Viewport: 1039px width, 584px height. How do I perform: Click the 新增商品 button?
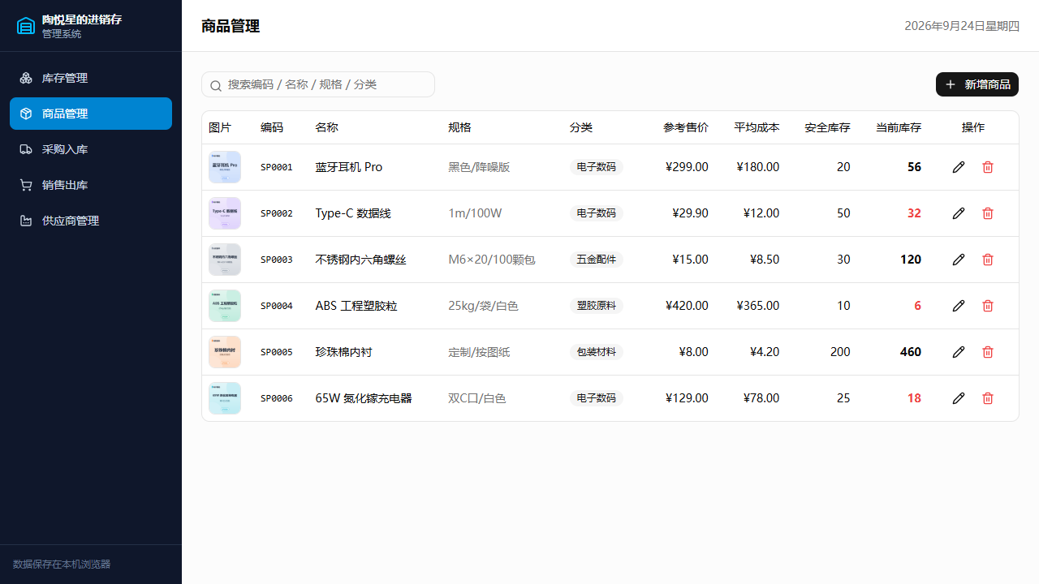(977, 84)
